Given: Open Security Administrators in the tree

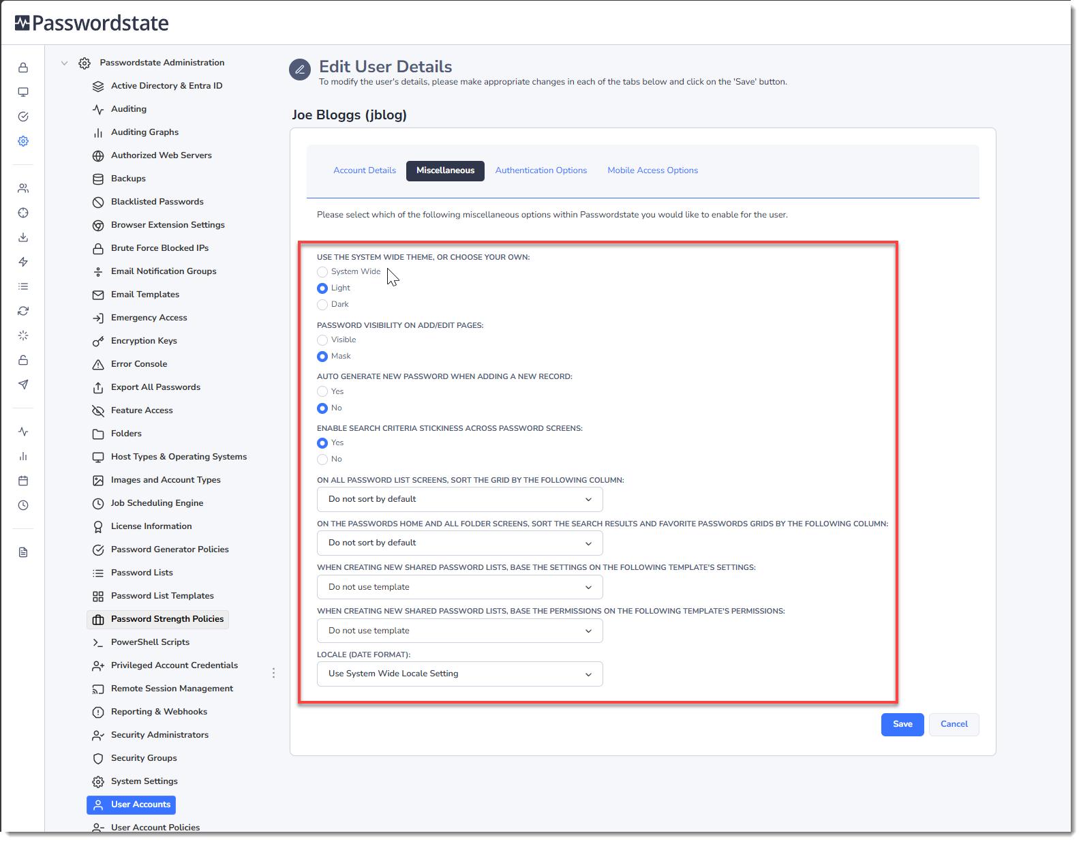Looking at the screenshot, I should pyautogui.click(x=159, y=735).
